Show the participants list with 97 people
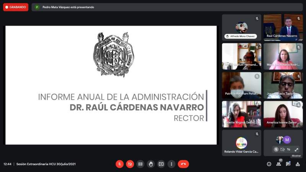The image size is (306, 172). tap(279, 164)
